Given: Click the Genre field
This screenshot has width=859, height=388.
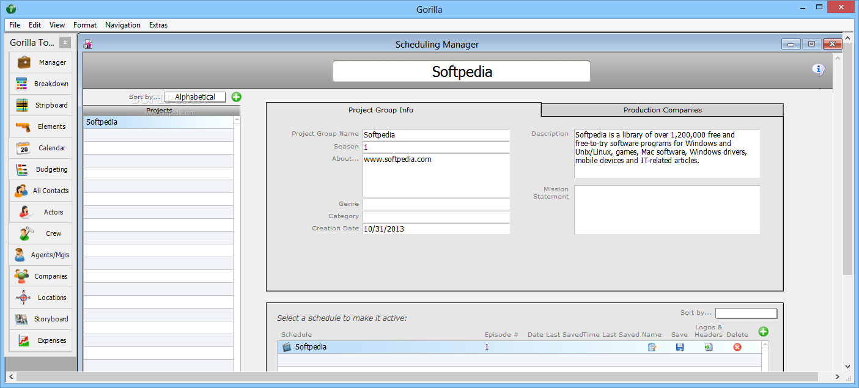Looking at the screenshot, I should click(436, 204).
